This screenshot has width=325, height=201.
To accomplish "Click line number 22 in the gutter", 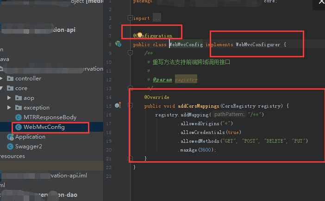I will 109,167.
